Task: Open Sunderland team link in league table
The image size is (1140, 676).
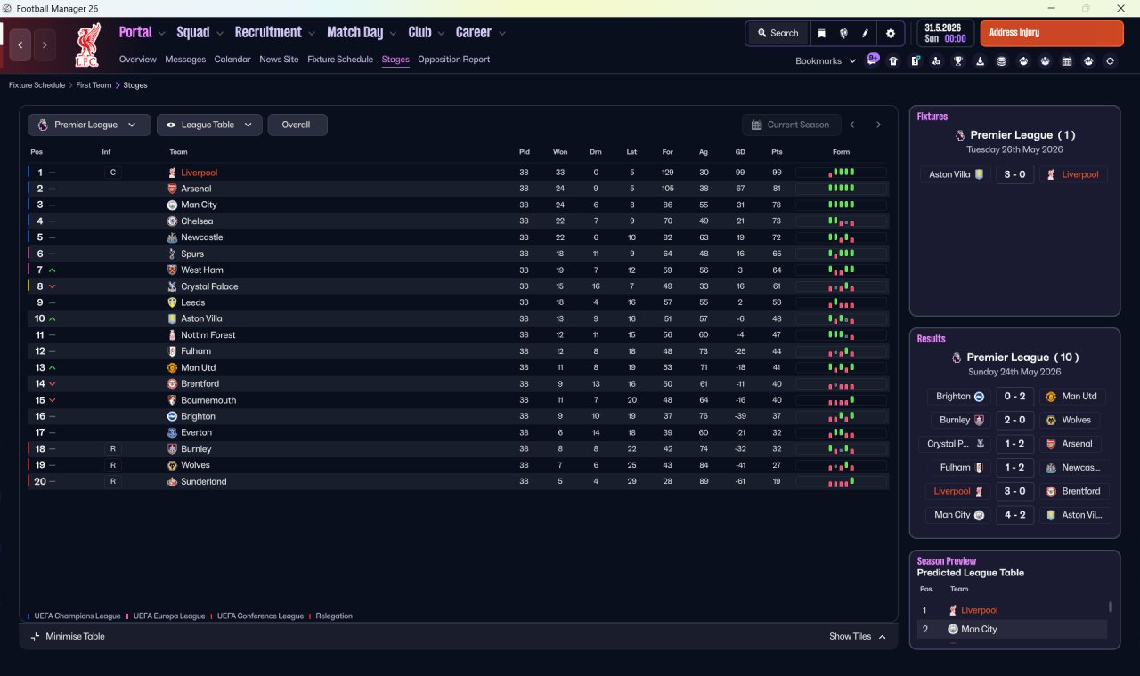Action: click(x=204, y=481)
